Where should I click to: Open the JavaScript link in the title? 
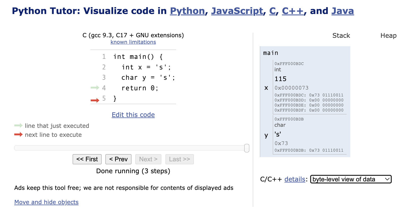point(237,11)
